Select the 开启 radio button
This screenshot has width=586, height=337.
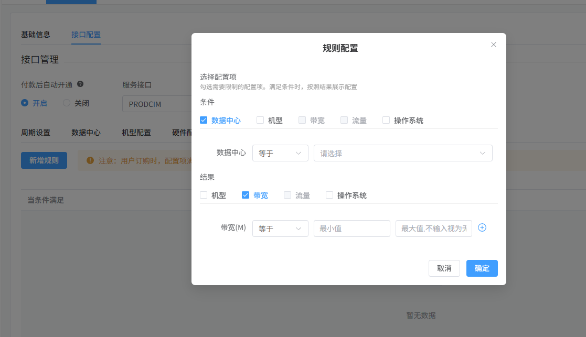coord(25,103)
